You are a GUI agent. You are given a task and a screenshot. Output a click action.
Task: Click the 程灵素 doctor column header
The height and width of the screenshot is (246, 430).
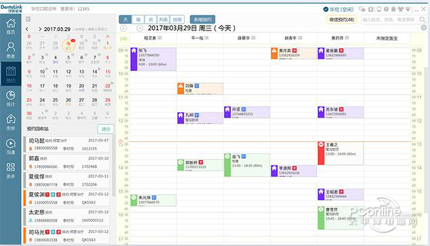153,39
